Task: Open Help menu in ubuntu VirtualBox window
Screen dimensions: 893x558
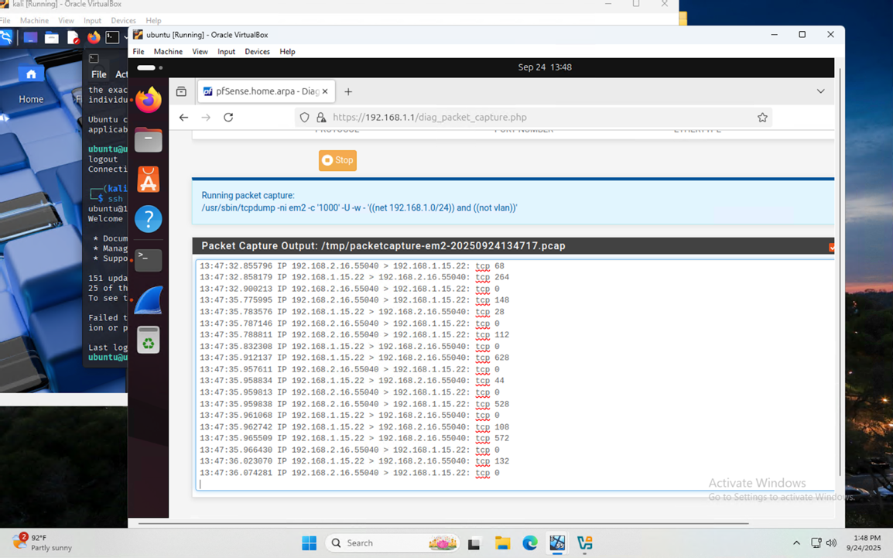Action: [x=287, y=51]
